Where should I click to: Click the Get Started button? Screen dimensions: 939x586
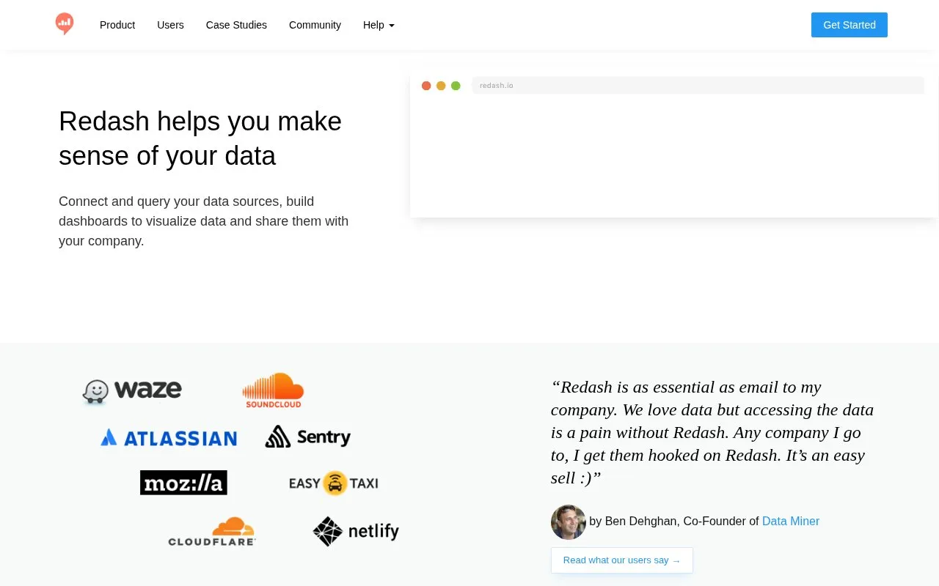(x=850, y=25)
